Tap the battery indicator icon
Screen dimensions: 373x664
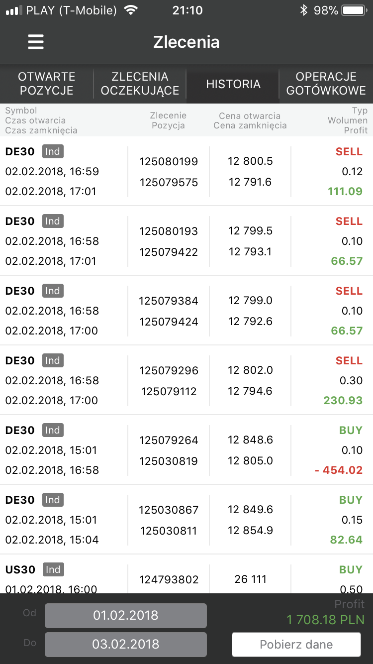tap(354, 10)
